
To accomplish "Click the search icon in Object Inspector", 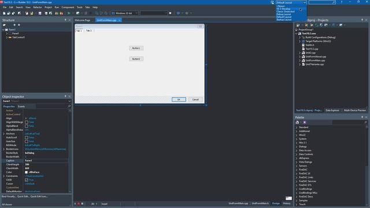I will (69, 106).
